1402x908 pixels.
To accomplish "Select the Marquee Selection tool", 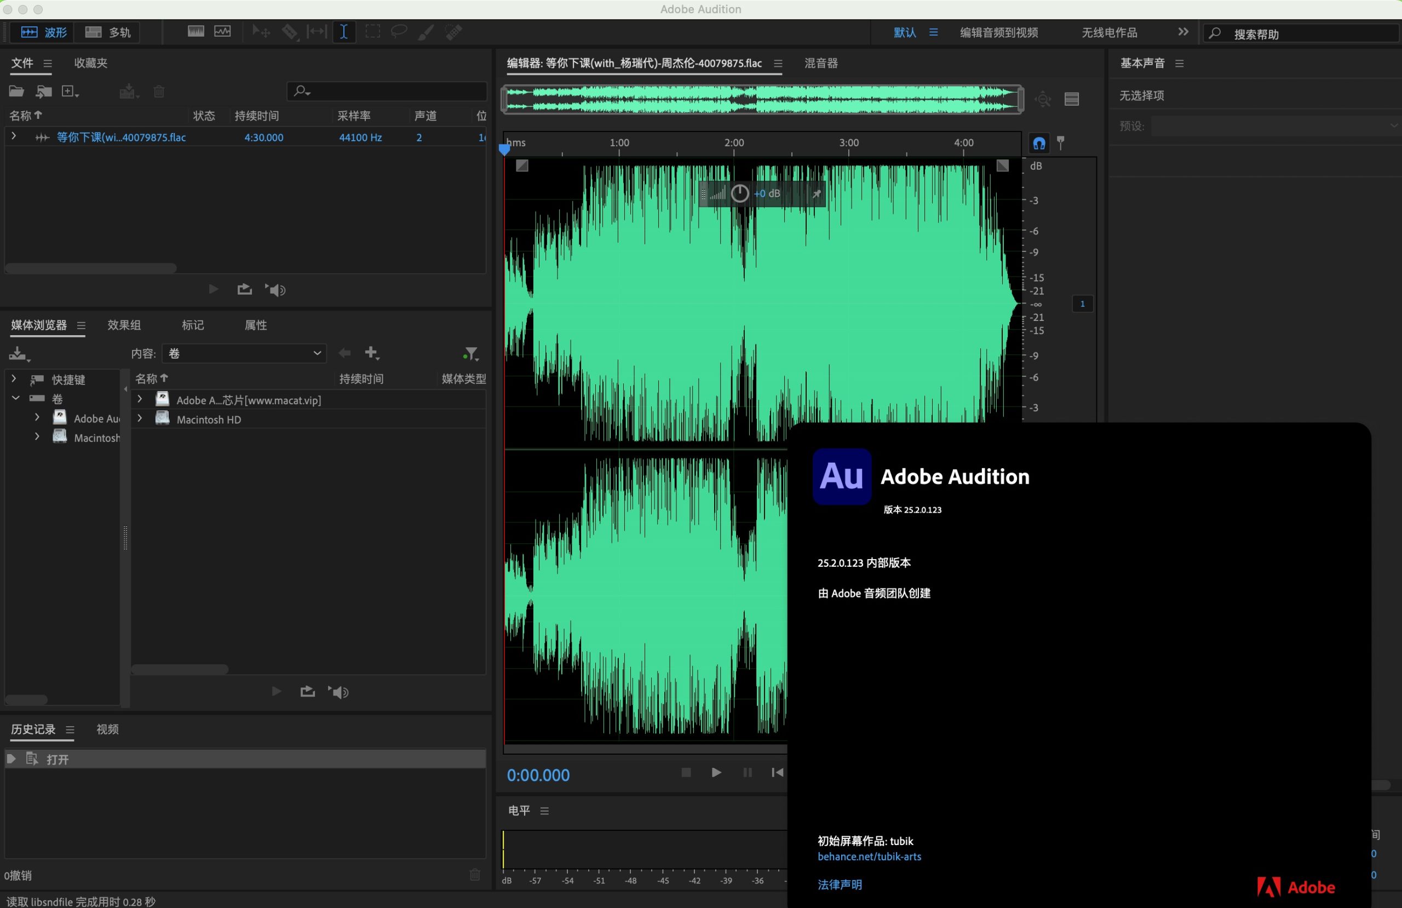I will pyautogui.click(x=372, y=32).
